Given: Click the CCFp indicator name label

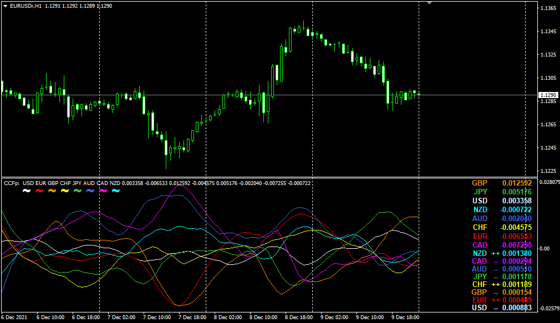Looking at the screenshot, I should pyautogui.click(x=12, y=183).
